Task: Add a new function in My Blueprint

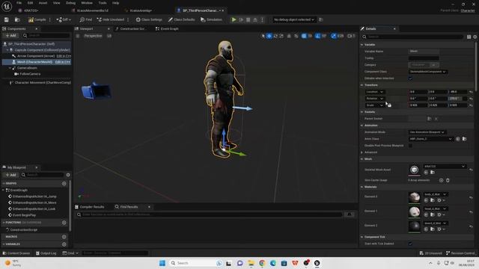Action: tap(64, 223)
